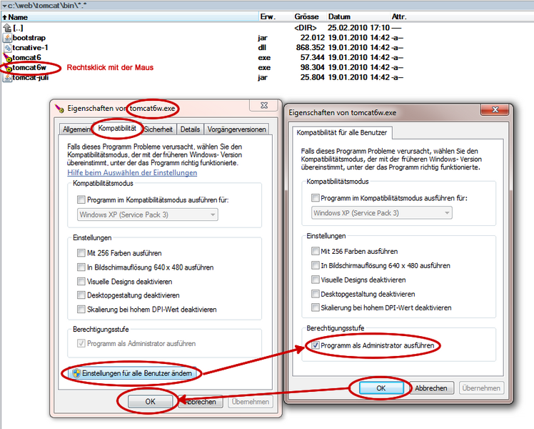The height and width of the screenshot is (429, 534).
Task: Switch to the Kompatibilität tab
Action: point(117,128)
